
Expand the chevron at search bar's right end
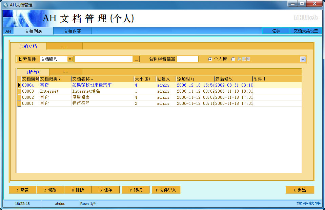coord(303,60)
